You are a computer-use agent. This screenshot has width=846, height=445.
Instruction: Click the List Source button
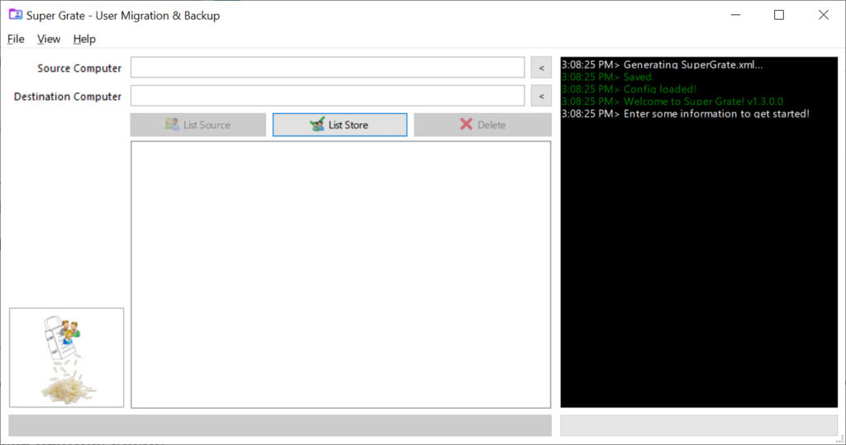pyautogui.click(x=198, y=125)
